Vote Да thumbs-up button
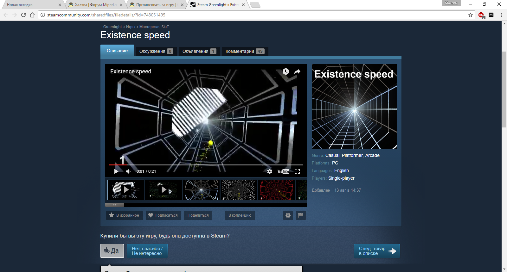 tap(112, 251)
